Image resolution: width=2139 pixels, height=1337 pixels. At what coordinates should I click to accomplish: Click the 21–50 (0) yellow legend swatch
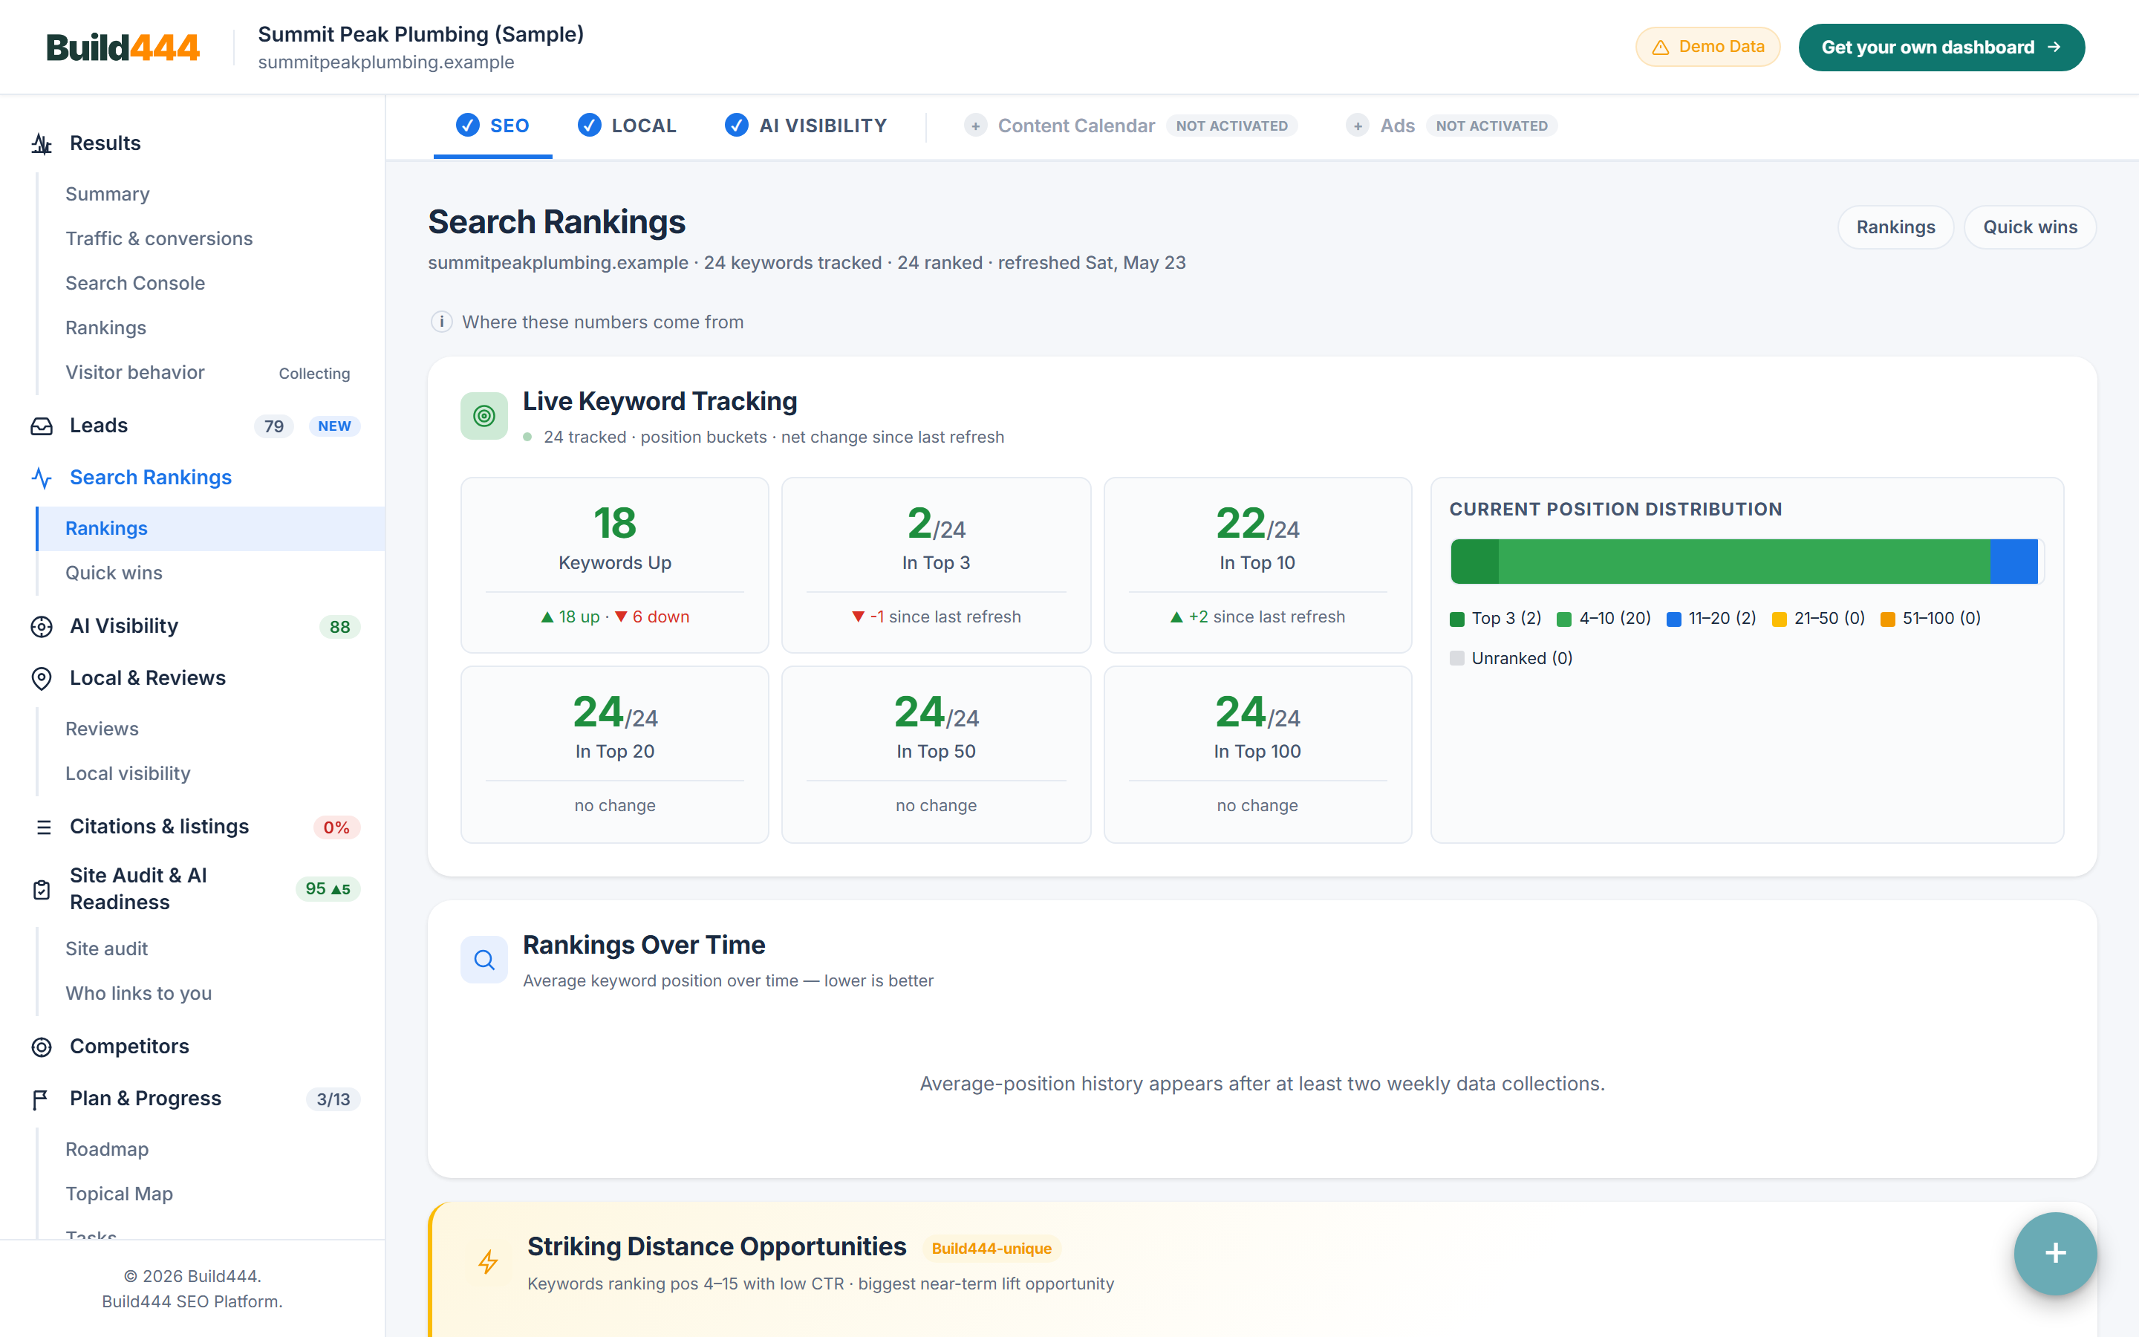pyautogui.click(x=1780, y=619)
